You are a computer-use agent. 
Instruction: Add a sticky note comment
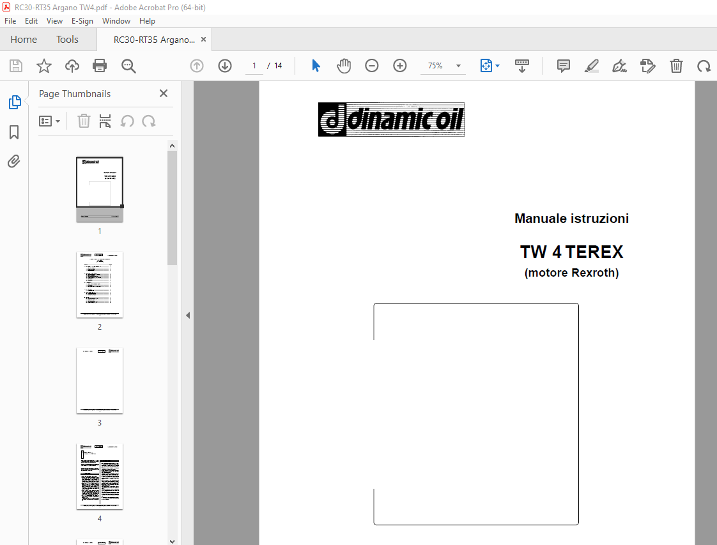[x=564, y=66]
